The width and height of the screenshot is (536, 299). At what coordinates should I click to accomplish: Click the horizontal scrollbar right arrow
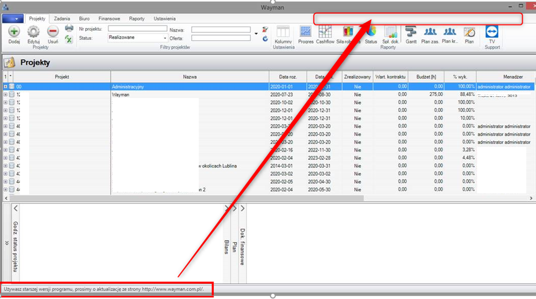pos(531,198)
